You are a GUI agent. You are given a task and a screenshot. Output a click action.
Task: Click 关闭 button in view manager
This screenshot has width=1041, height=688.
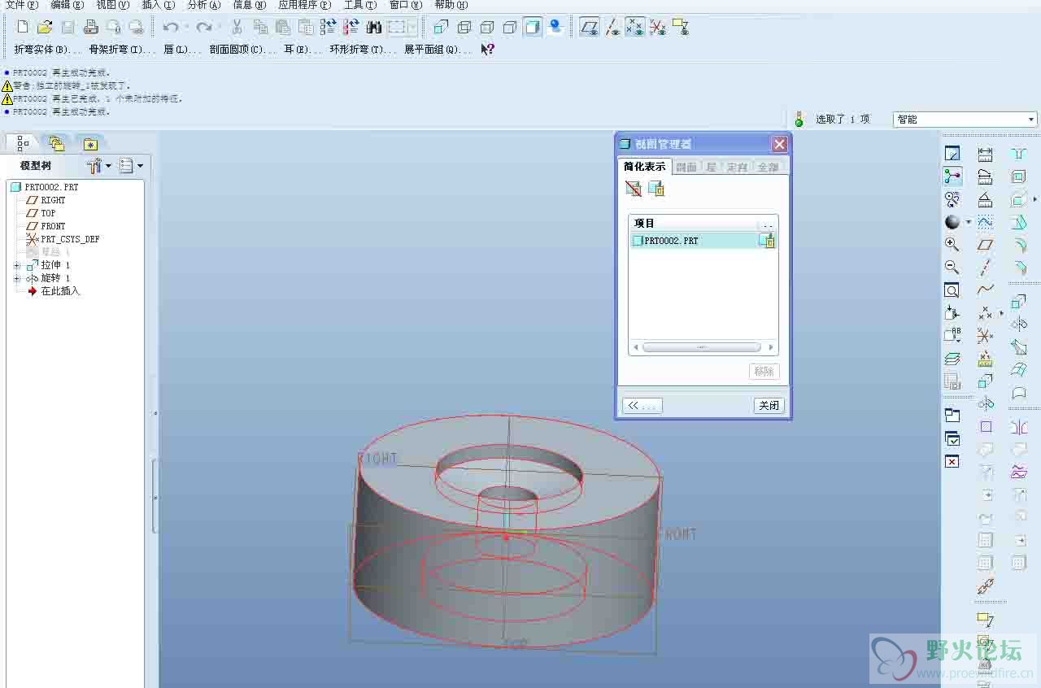(x=769, y=405)
